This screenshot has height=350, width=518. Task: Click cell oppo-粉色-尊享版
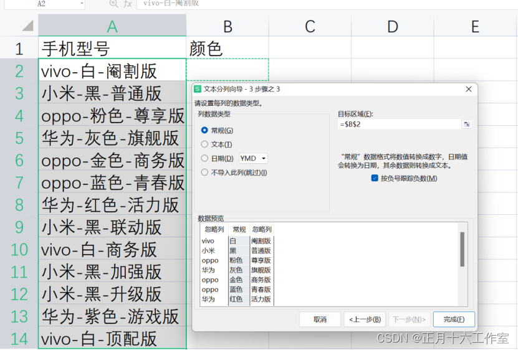pyautogui.click(x=112, y=115)
